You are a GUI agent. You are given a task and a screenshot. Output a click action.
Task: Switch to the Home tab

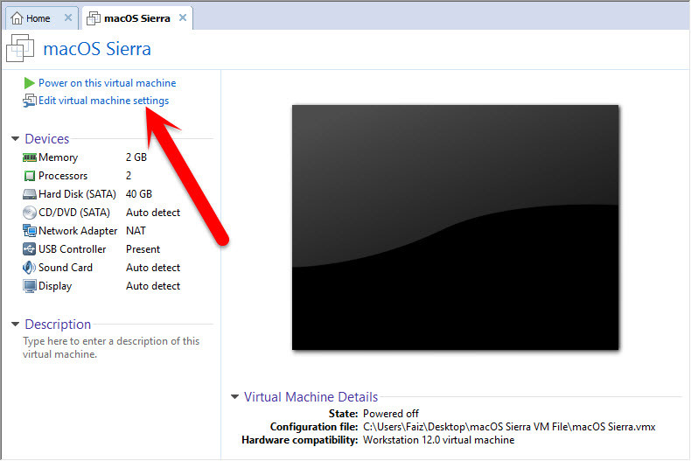pos(42,18)
